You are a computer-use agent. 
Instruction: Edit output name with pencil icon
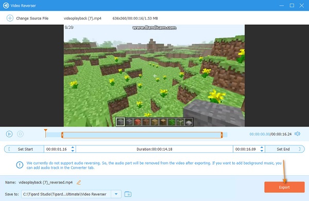(79, 182)
